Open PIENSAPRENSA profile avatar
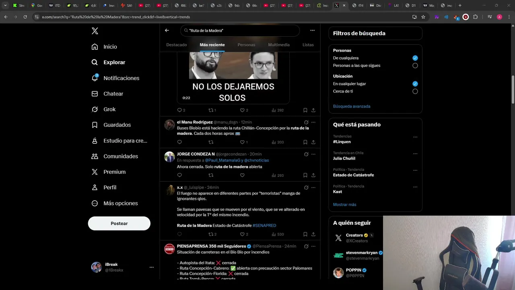 pyautogui.click(x=169, y=249)
